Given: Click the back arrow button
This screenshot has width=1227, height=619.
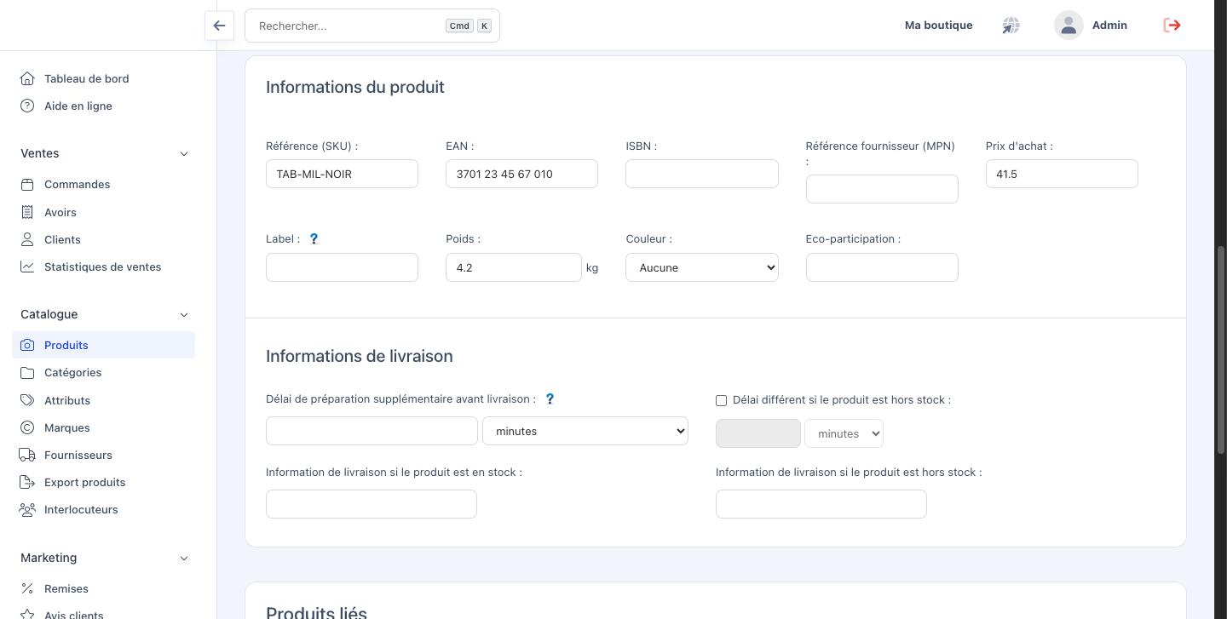Looking at the screenshot, I should coord(219,26).
